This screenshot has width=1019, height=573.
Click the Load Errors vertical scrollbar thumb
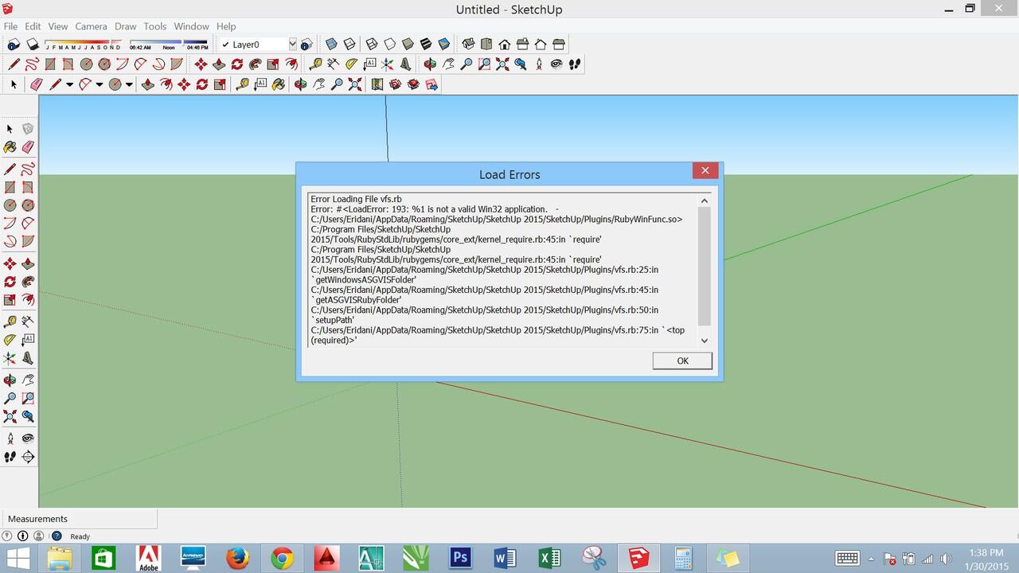704,267
